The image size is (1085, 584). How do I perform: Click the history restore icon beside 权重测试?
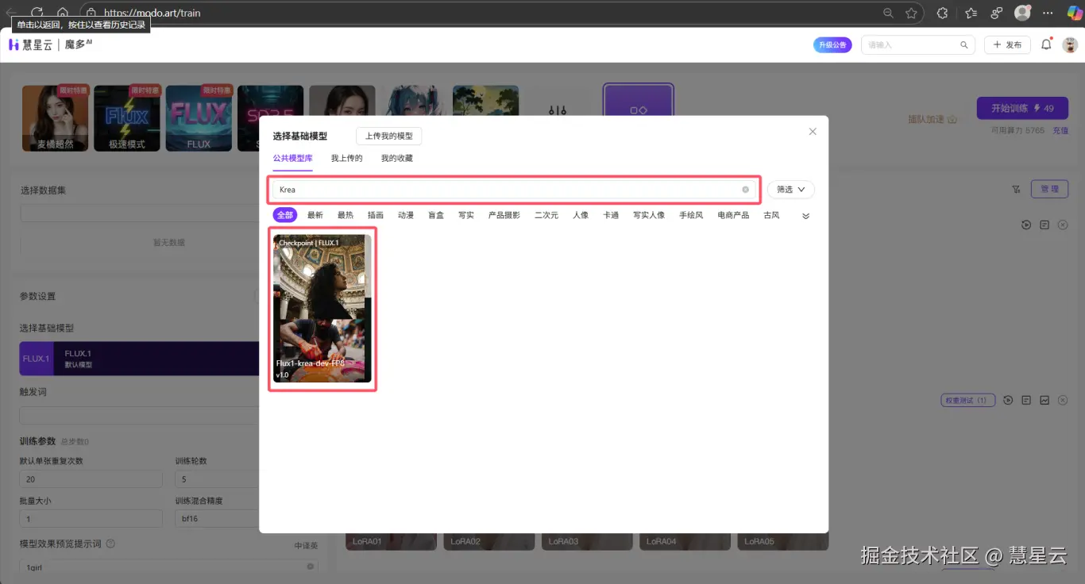click(x=1007, y=400)
